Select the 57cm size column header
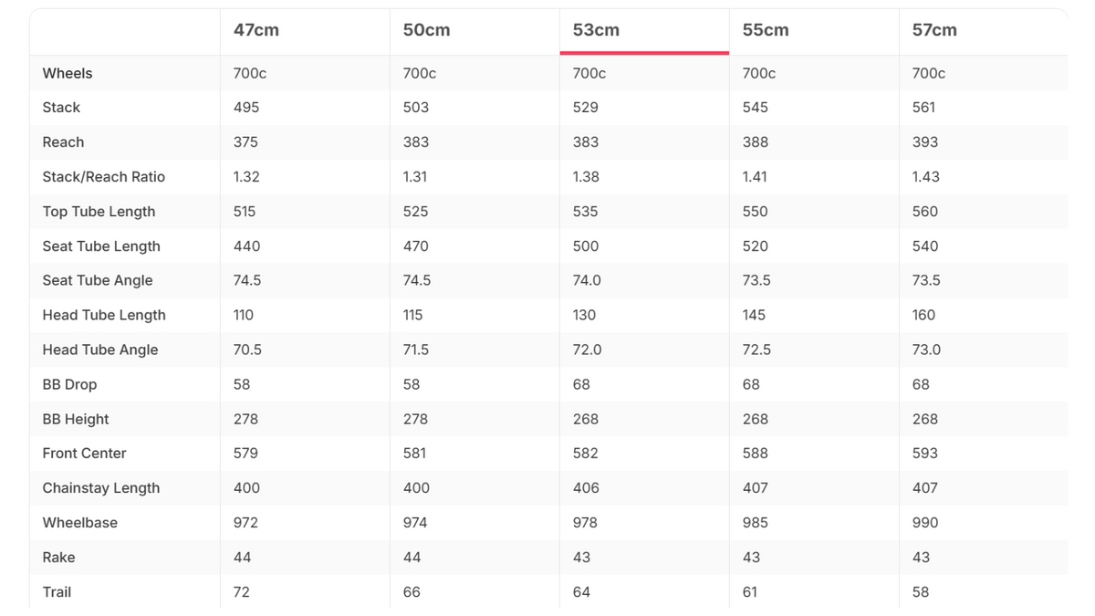Viewport: 1095px width, 616px height. 934,30
